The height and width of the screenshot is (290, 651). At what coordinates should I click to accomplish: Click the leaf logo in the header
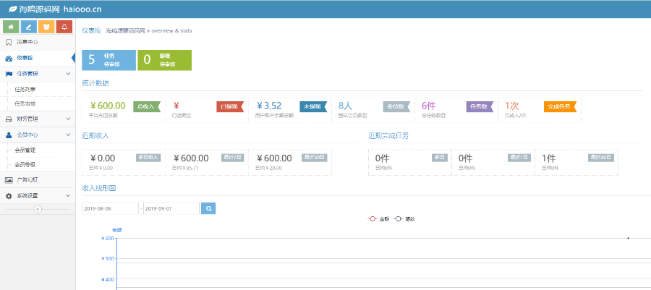(x=13, y=9)
